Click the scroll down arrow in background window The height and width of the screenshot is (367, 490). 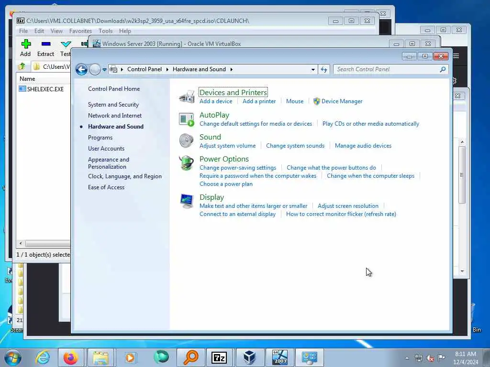[462, 271]
